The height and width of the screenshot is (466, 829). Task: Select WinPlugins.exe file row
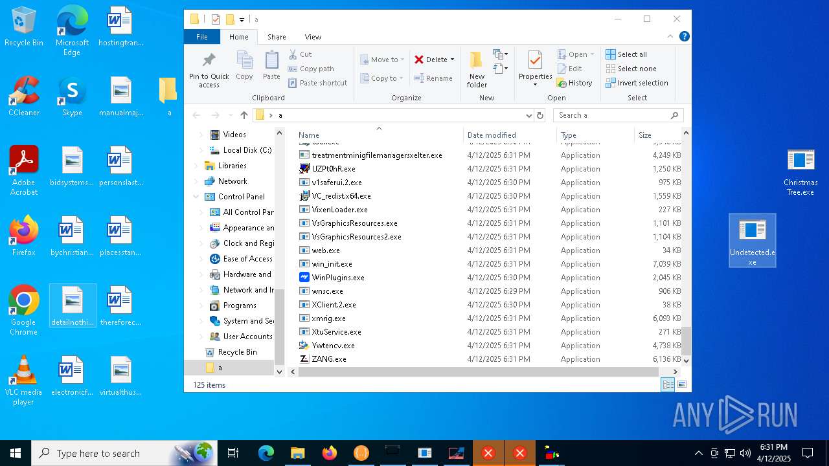tap(489, 278)
